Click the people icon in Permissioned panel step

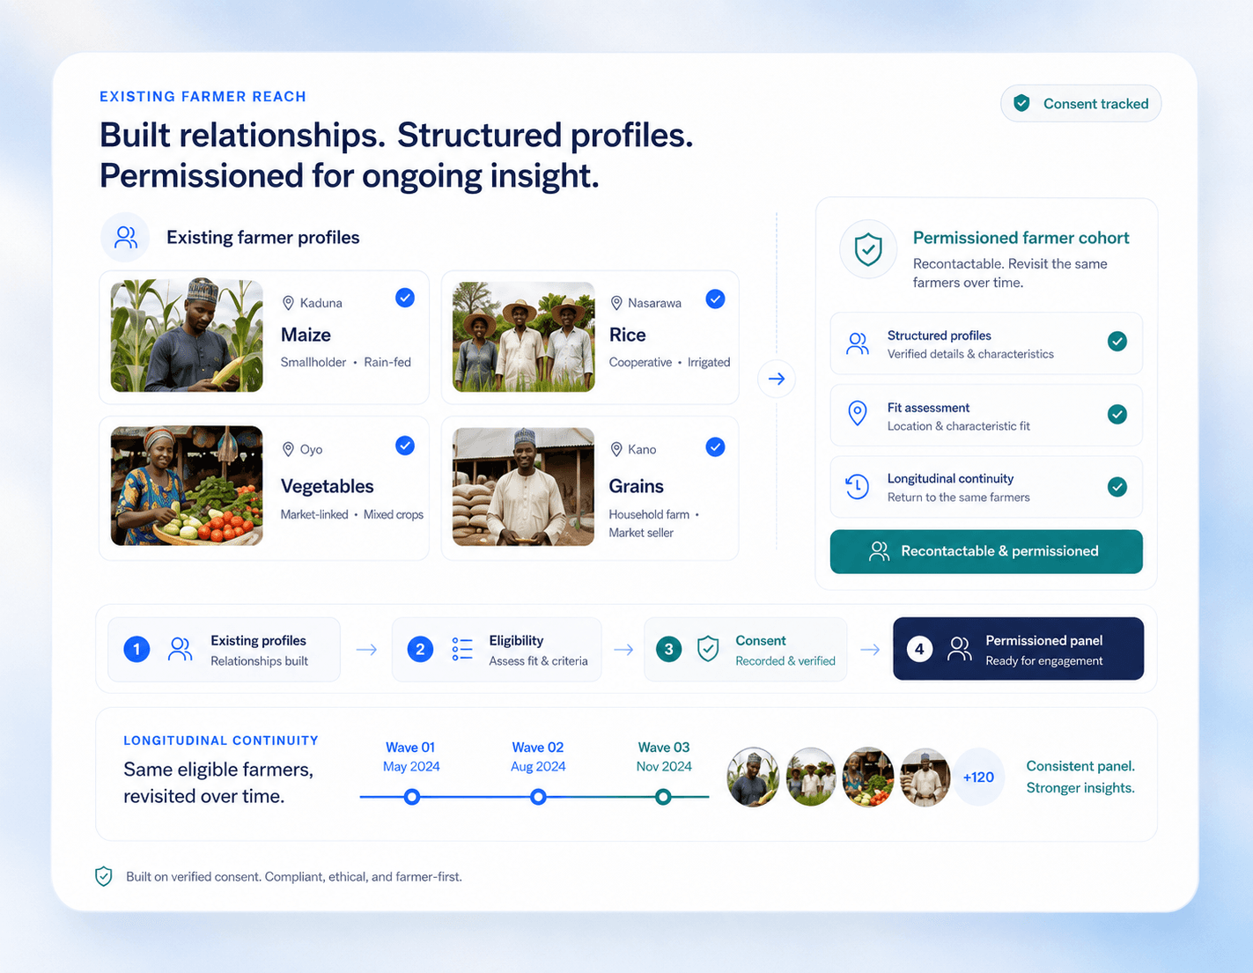point(959,649)
